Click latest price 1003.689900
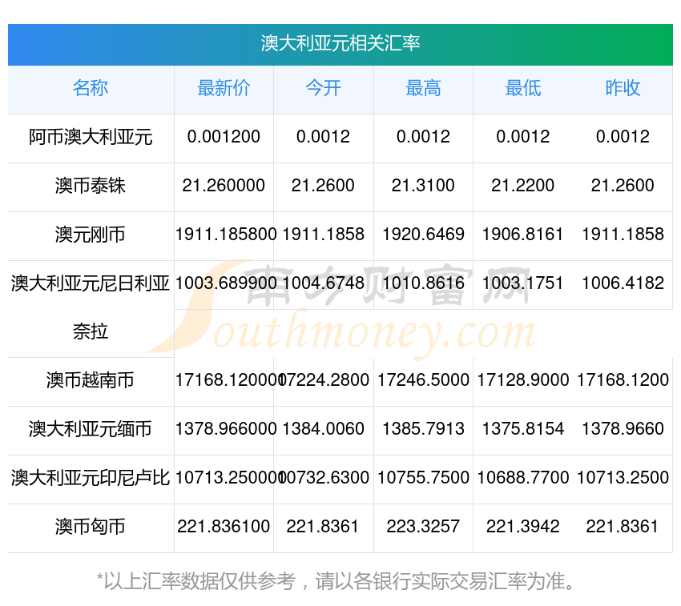The image size is (681, 606). point(226,283)
